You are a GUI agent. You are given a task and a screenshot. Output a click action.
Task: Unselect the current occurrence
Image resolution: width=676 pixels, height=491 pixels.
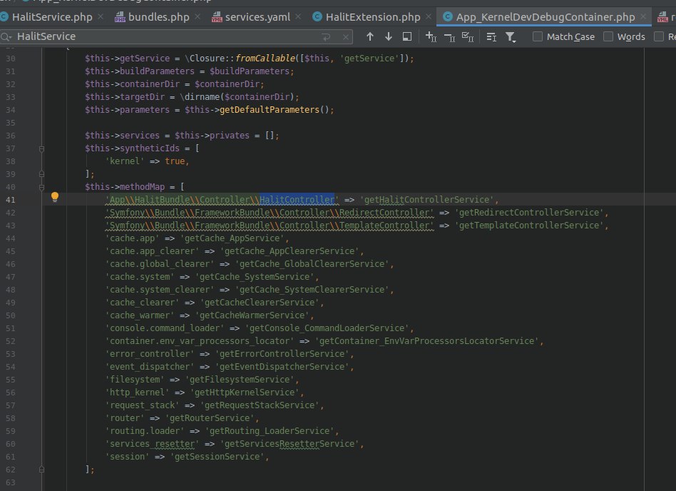(449, 38)
